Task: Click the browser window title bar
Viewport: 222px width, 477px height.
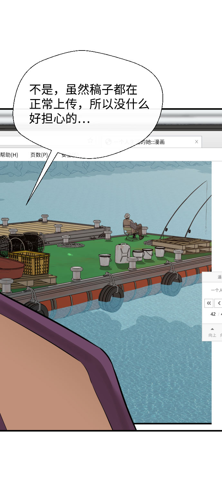Action: [x=193, y=120]
